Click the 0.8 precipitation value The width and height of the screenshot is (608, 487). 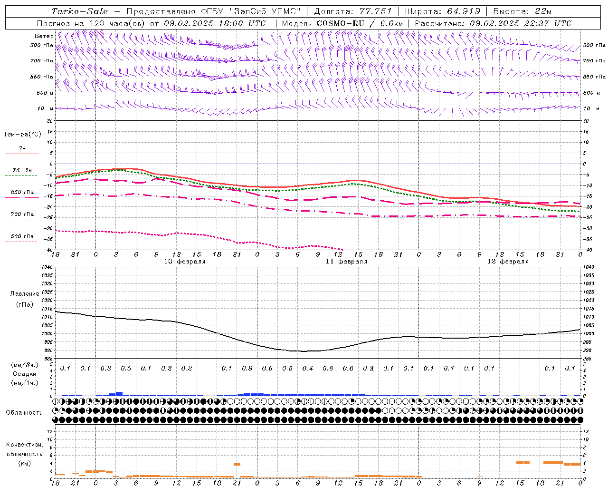pos(247,369)
